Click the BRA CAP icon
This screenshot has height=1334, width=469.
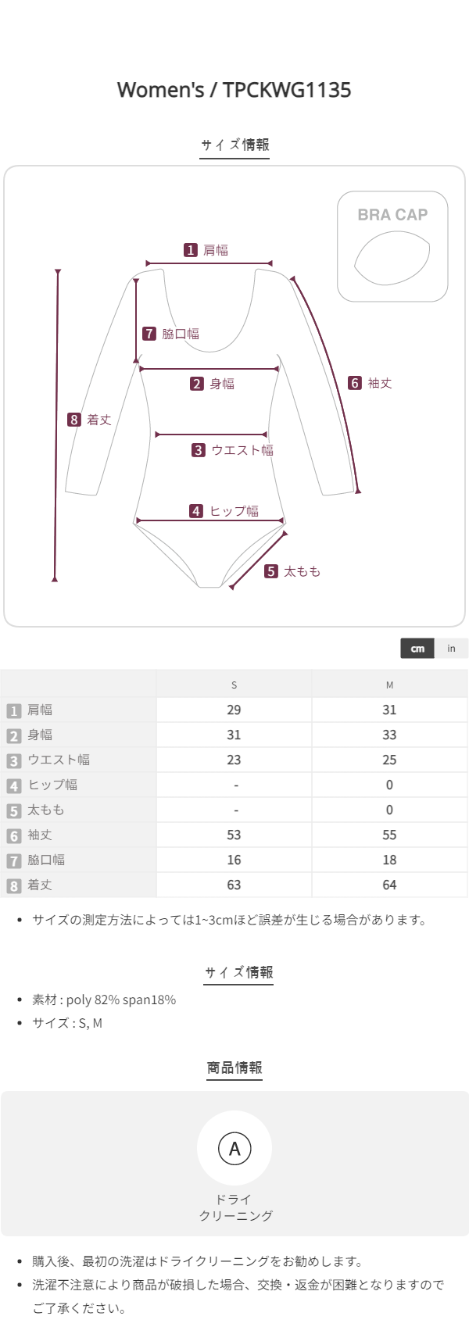tap(392, 247)
